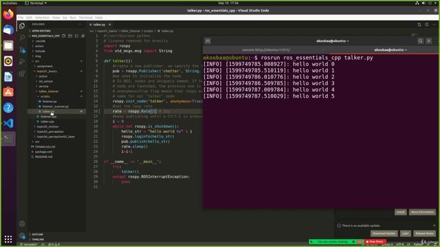
Task: Collapse the topic01_basics folder
Action: 47,71
